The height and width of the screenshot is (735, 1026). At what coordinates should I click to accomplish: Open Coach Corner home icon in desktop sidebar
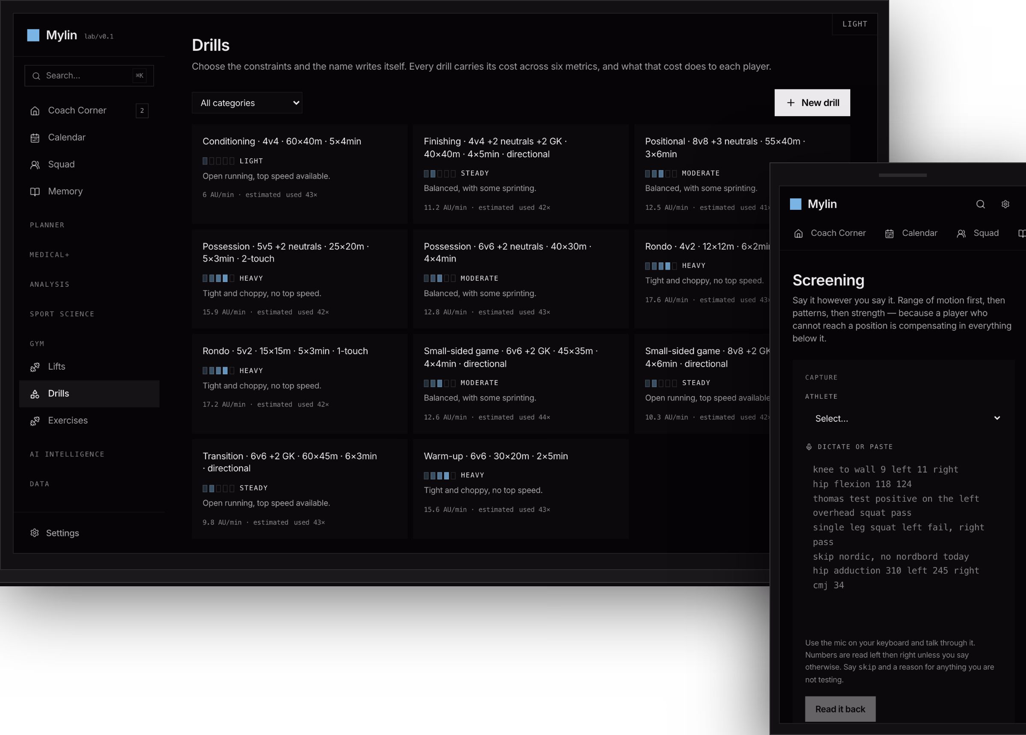(35, 111)
